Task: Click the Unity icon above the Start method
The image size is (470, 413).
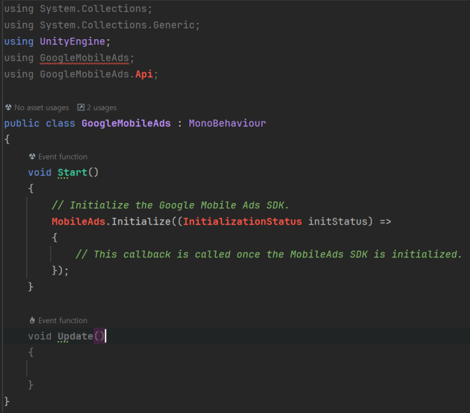Action: (x=32, y=156)
